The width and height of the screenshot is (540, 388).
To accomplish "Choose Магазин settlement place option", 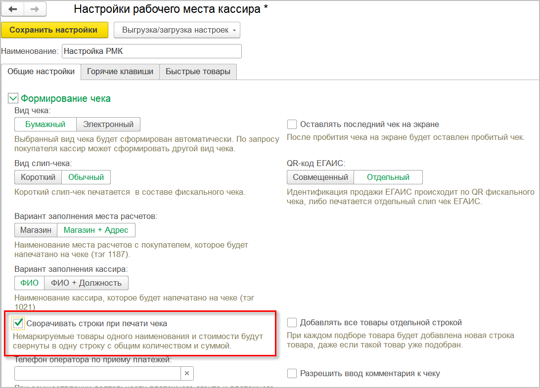I will 36,230.
